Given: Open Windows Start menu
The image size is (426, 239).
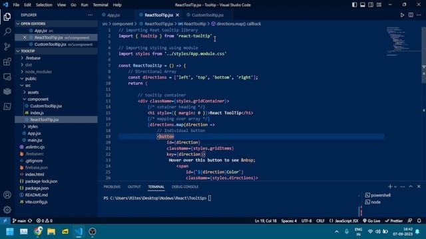Looking at the screenshot, I should click(10, 232).
